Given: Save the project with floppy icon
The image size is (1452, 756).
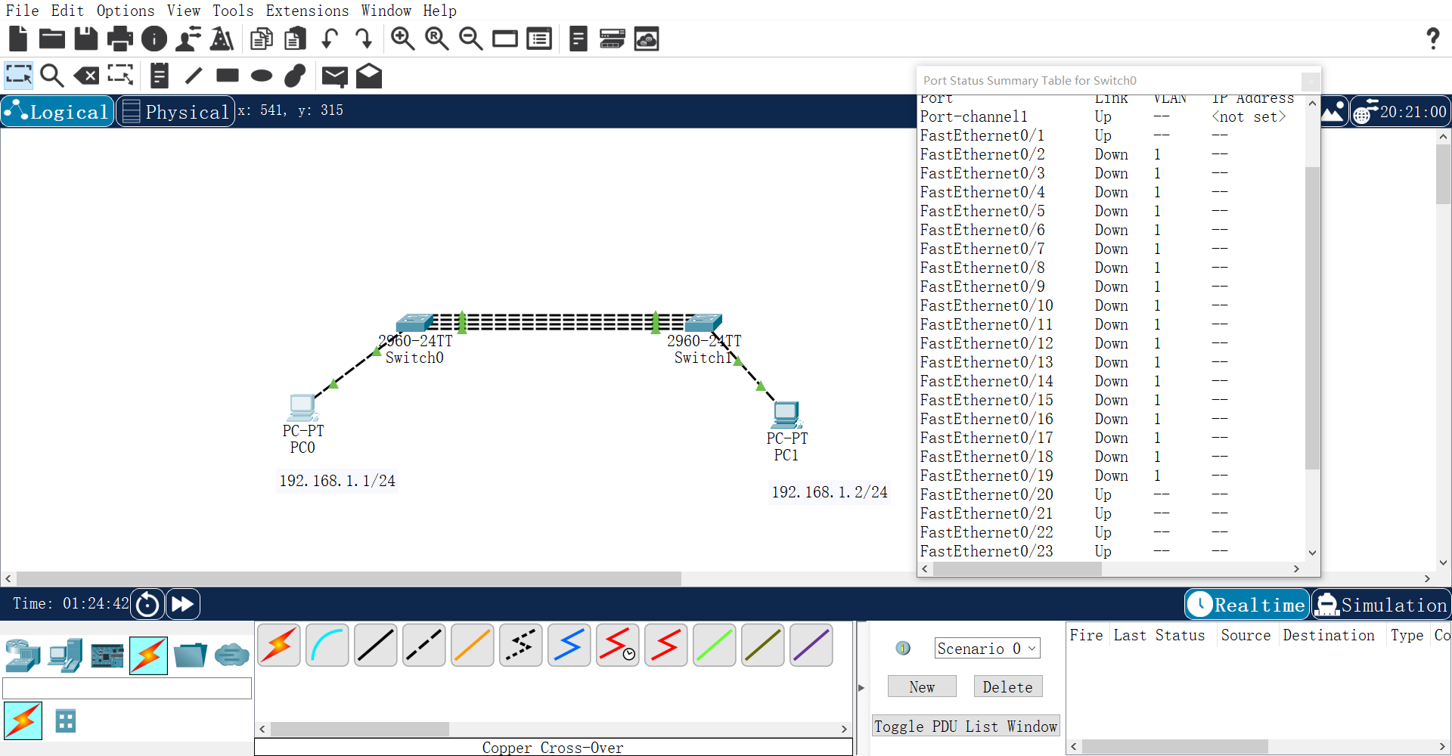Looking at the screenshot, I should (86, 39).
